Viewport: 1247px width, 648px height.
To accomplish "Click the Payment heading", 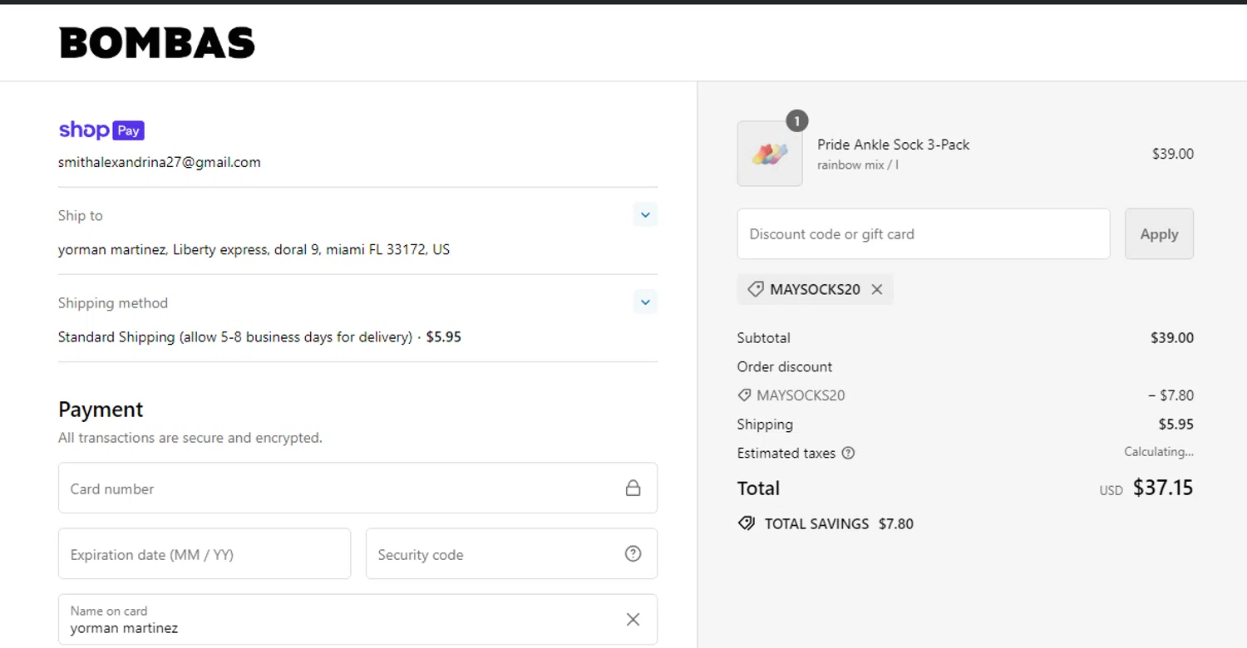I will [101, 410].
